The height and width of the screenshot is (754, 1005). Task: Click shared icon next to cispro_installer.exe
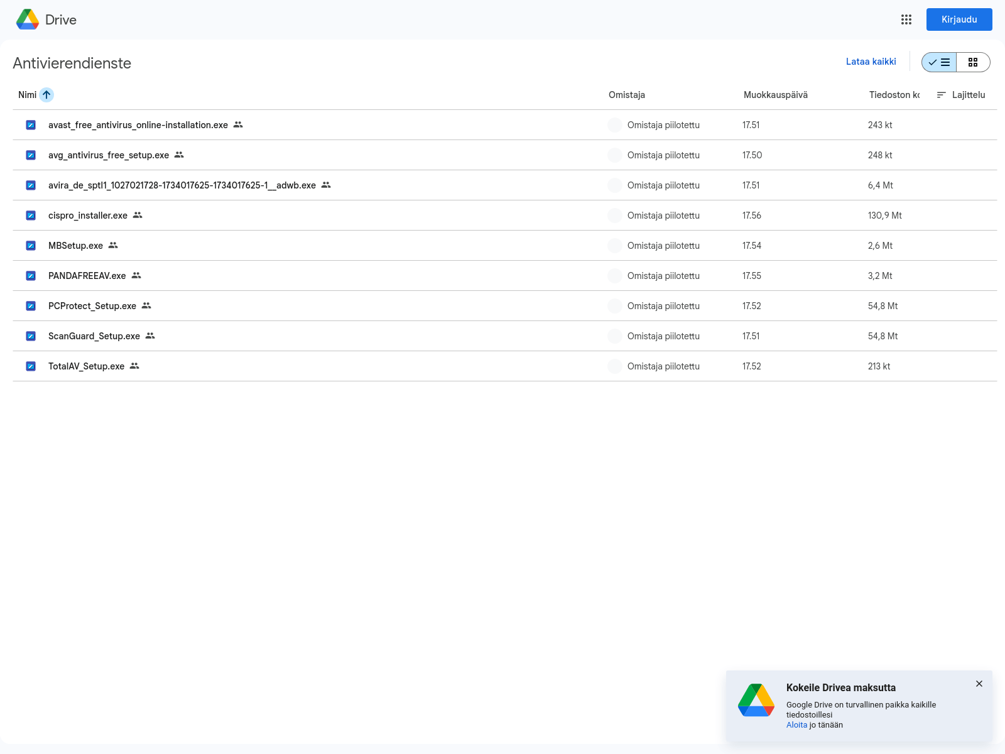(138, 215)
